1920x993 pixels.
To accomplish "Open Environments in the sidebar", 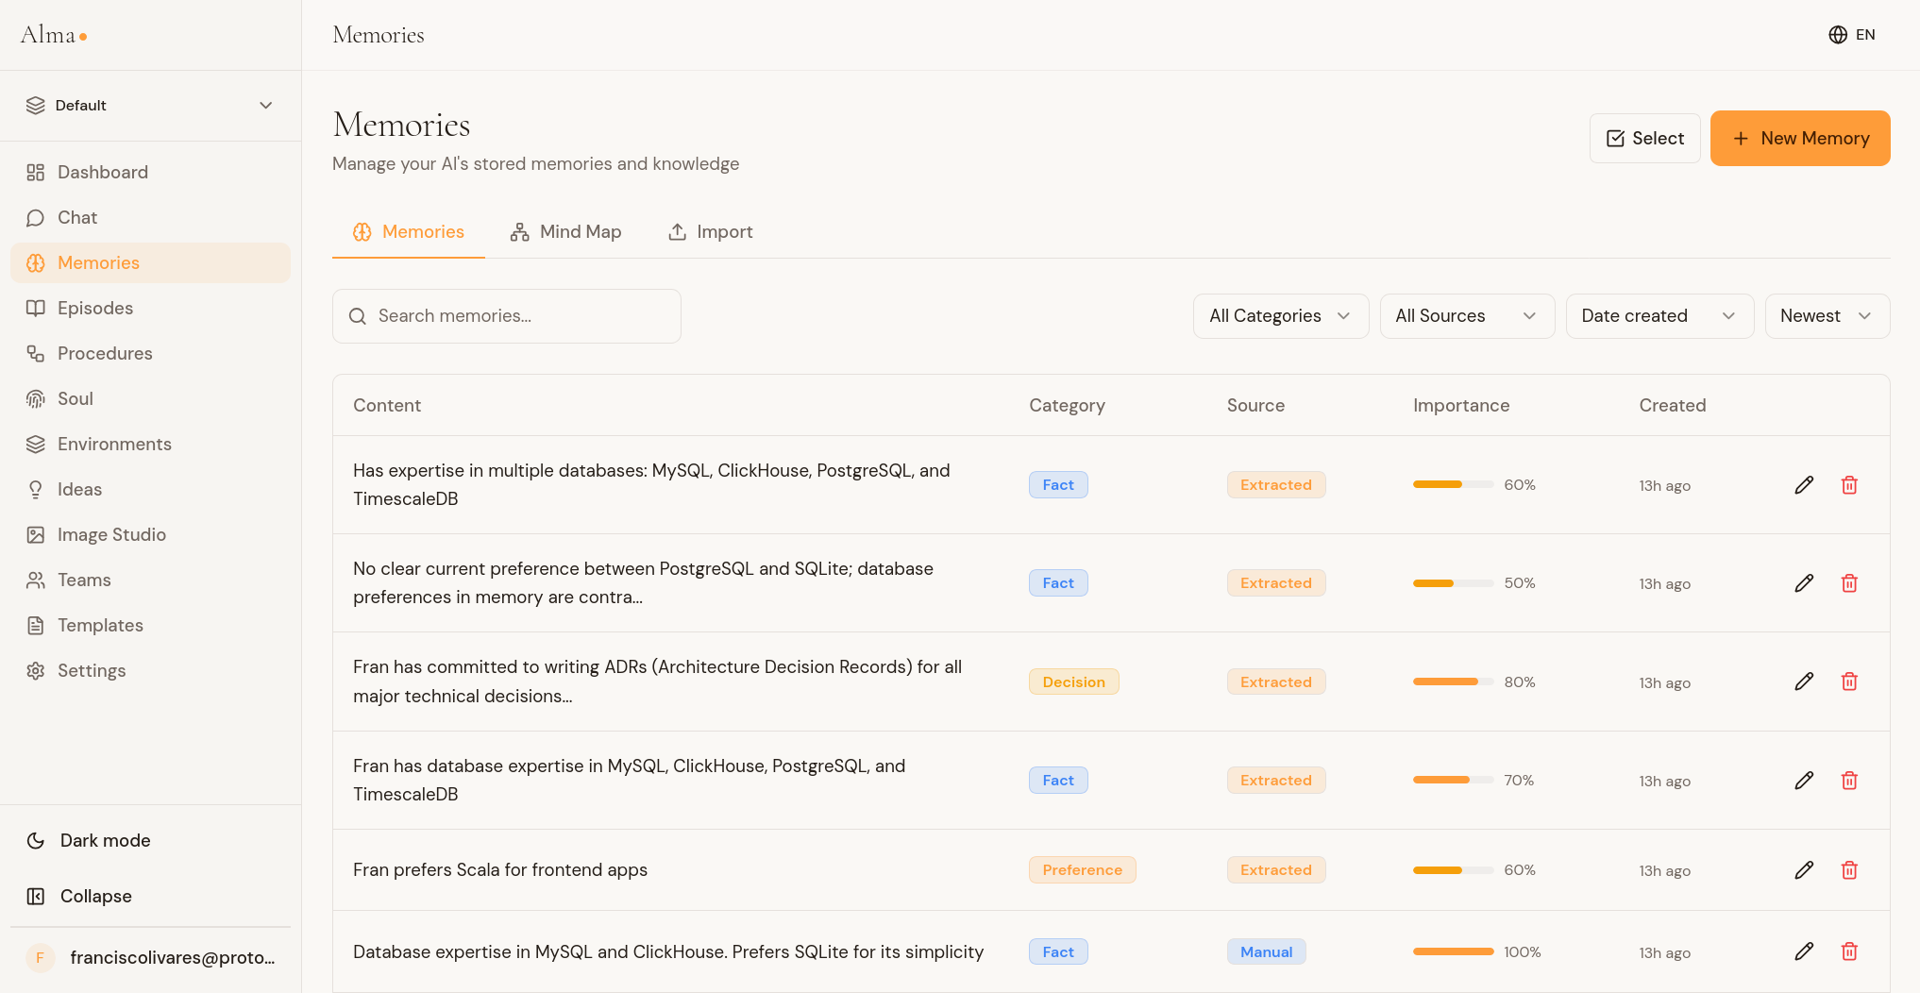I will pos(150,444).
